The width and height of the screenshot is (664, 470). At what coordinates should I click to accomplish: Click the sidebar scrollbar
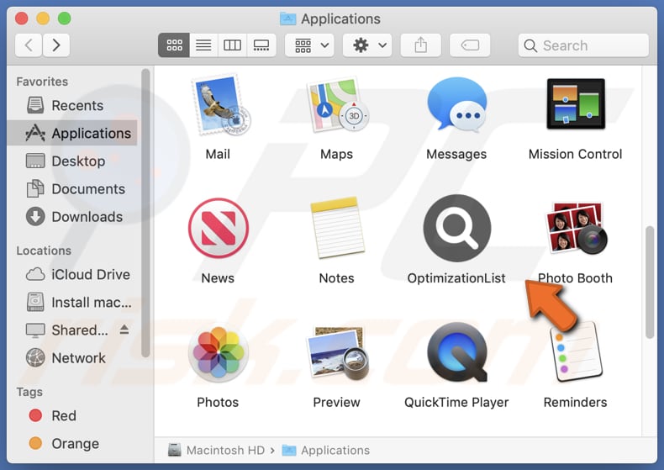pos(145,213)
